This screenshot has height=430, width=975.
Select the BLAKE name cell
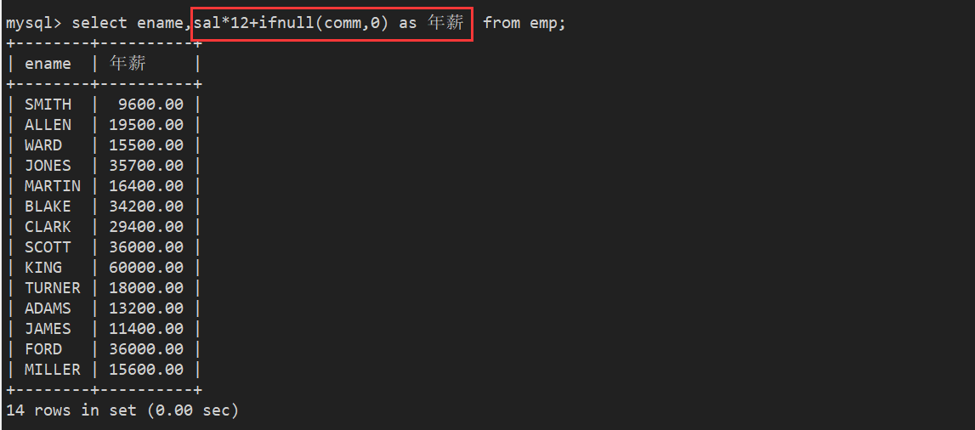[x=48, y=207]
